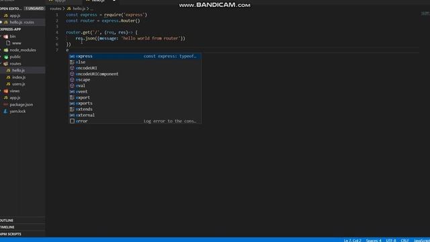Viewport: 430px width, 242px height.
Task: Click the minimap preview of the code
Action: (x=425, y=13)
